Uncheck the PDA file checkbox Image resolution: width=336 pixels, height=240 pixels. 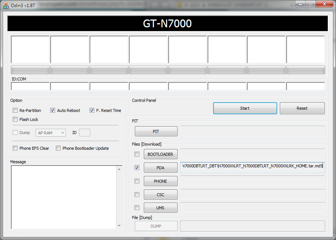[137, 168]
